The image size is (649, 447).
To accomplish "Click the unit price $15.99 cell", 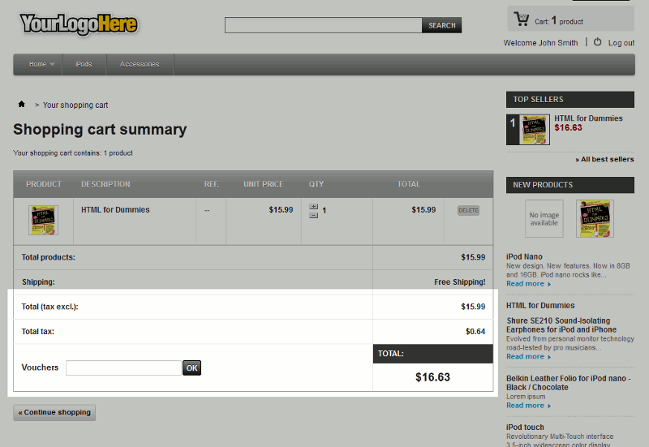I will click(x=281, y=210).
